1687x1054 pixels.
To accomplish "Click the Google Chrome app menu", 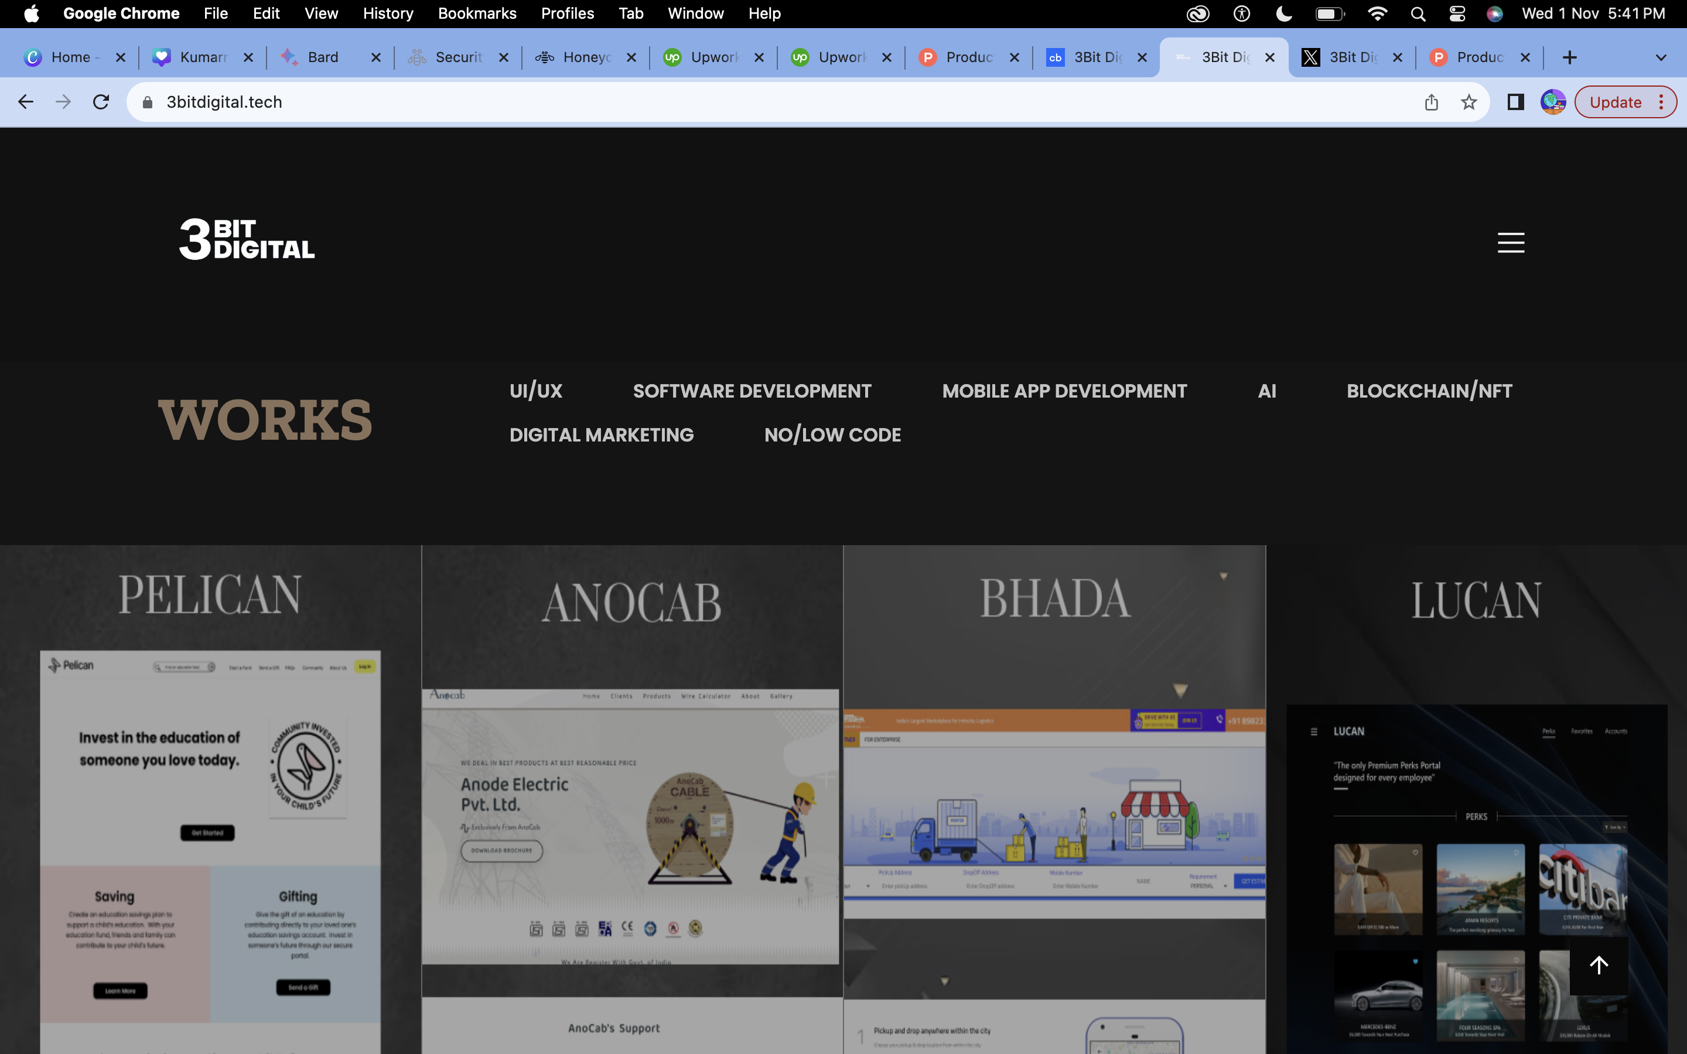I will 121,13.
